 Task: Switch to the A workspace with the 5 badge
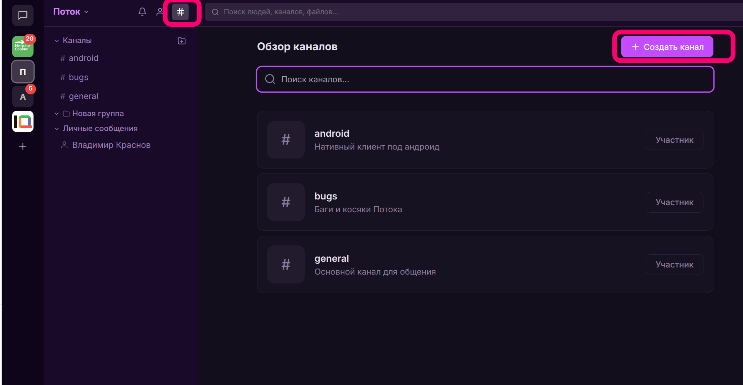tap(23, 97)
